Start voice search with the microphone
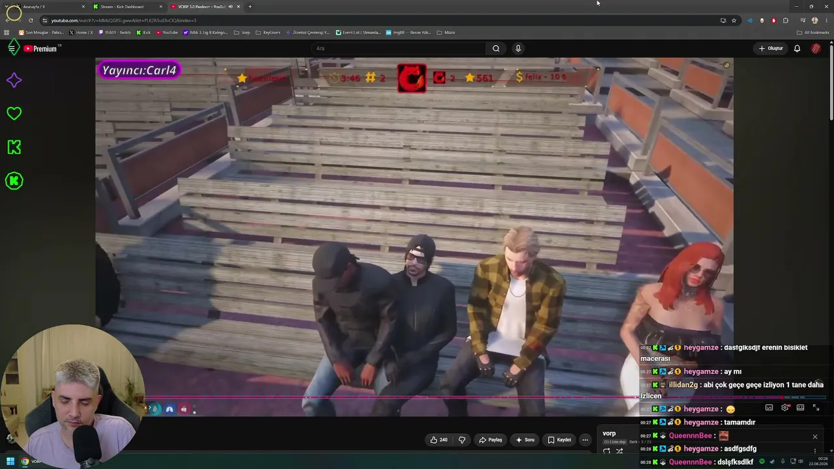Viewport: 834px width, 469px height. click(x=518, y=48)
